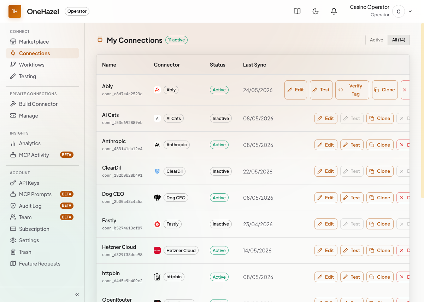Select Connections in the sidebar
The height and width of the screenshot is (302, 424).
pos(42,53)
